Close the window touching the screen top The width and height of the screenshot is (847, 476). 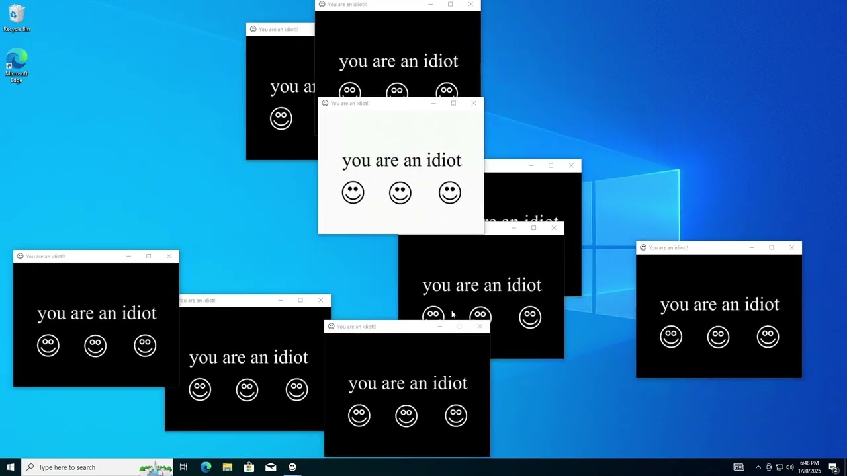click(x=470, y=4)
